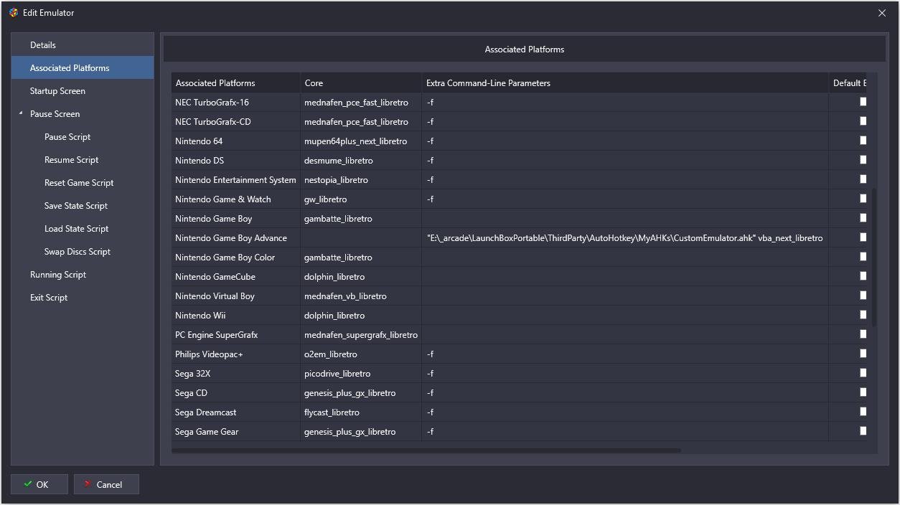Select the Nintendo GameCube platform cell

235,276
